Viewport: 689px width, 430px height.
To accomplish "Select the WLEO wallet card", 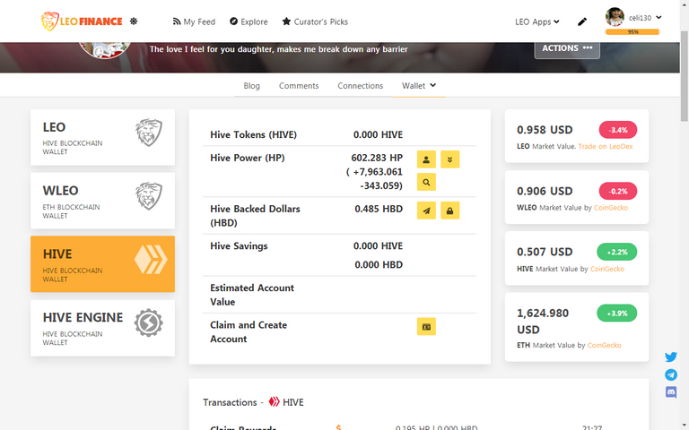I will click(102, 201).
